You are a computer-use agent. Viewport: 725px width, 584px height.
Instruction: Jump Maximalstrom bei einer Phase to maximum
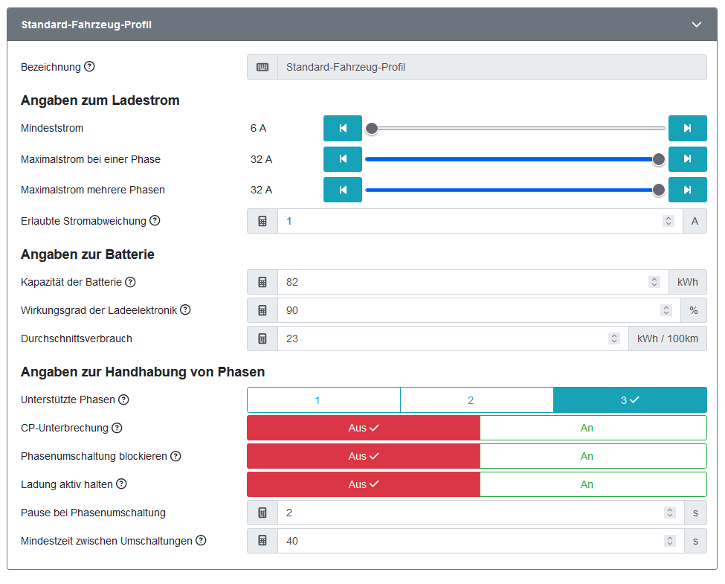point(687,158)
